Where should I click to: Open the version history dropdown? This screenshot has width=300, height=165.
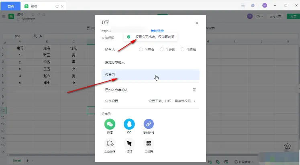tap(259, 16)
